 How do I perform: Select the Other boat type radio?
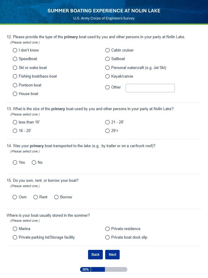pyautogui.click(x=108, y=87)
